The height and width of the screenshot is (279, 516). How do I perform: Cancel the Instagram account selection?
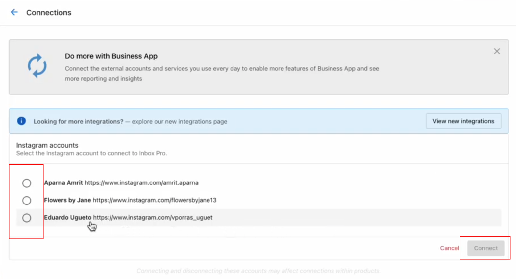click(449, 248)
